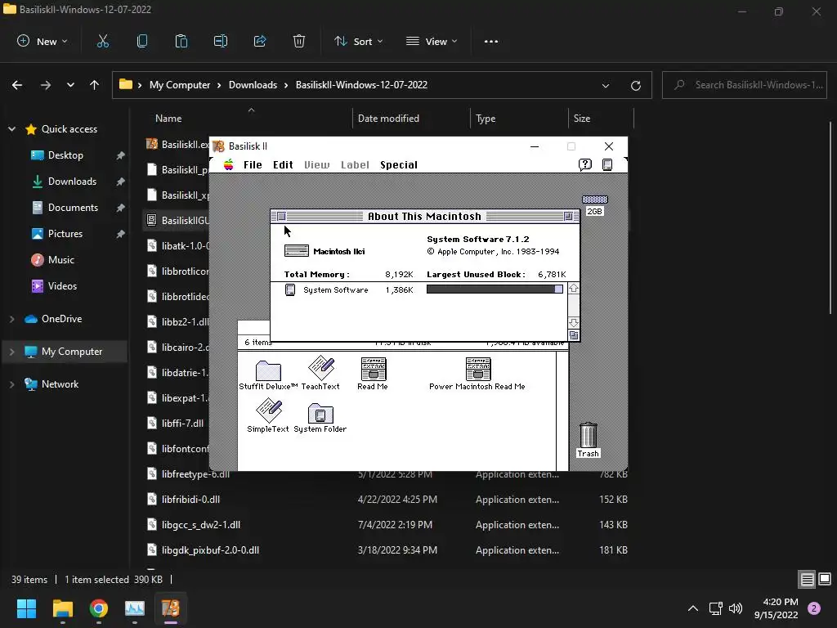Viewport: 837px width, 628px height.
Task: Click the Rename icon in Explorer toolbar
Action: 221,41
